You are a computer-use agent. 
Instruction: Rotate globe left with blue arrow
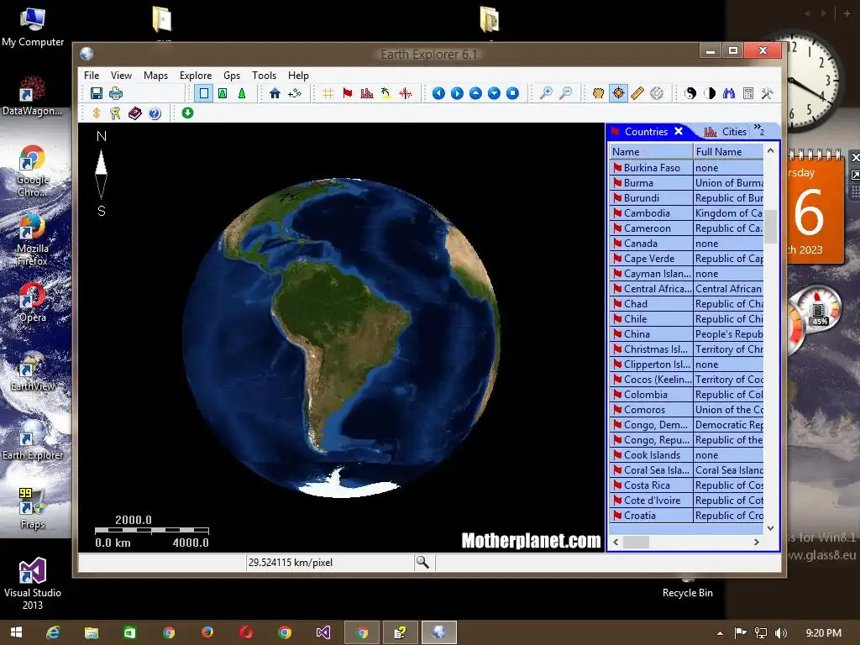(x=438, y=93)
